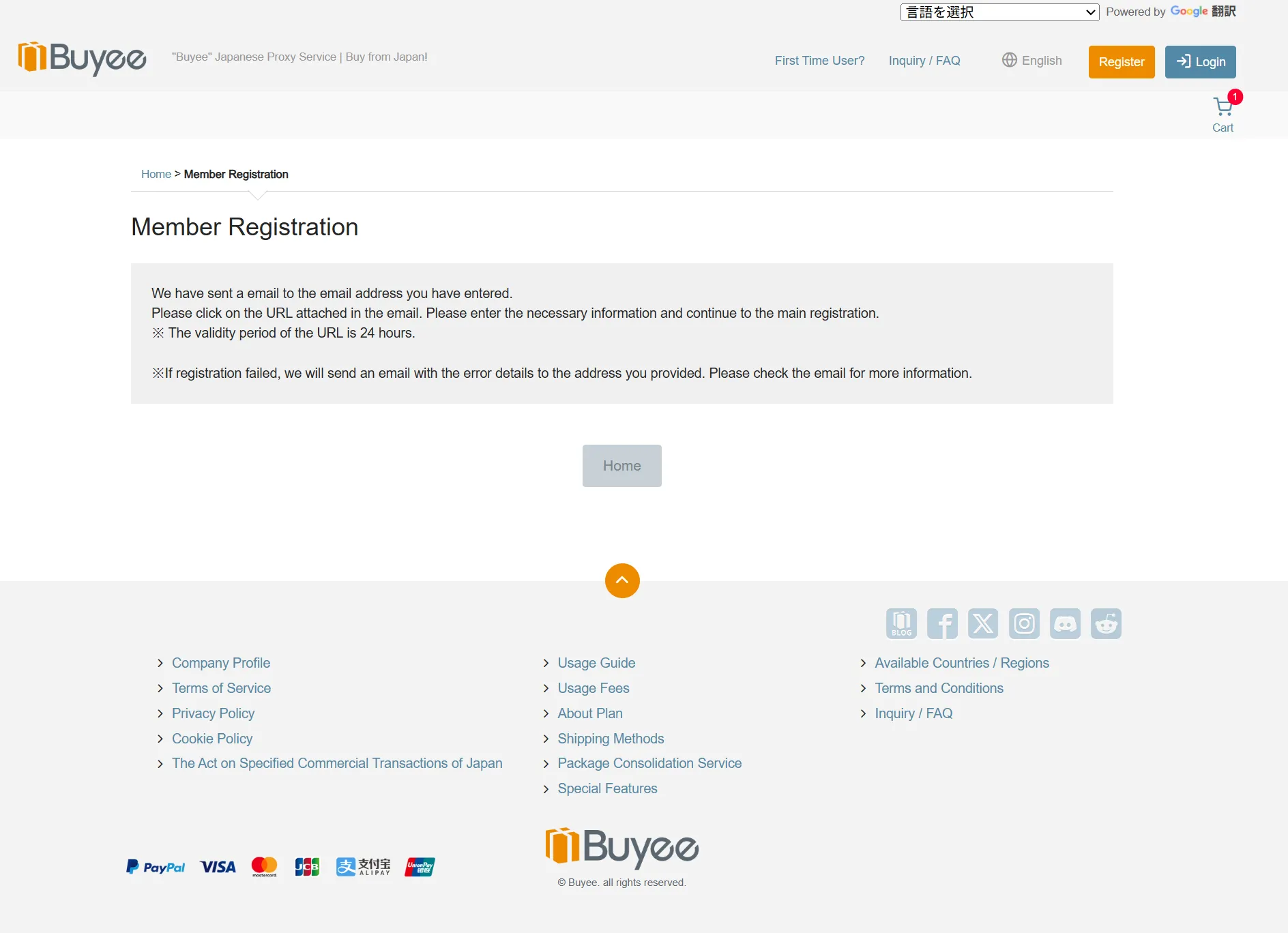Go to Home via breadcrumb link

[156, 175]
